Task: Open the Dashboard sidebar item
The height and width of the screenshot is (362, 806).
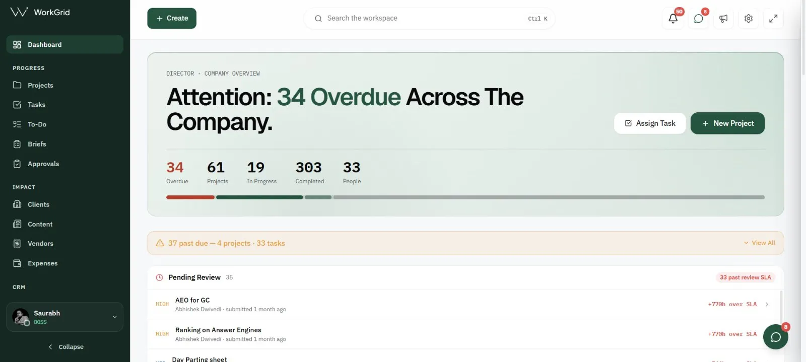Action: tap(65, 44)
